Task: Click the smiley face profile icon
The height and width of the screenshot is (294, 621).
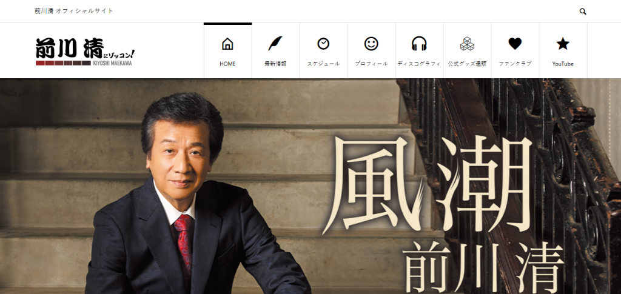Action: [371, 44]
